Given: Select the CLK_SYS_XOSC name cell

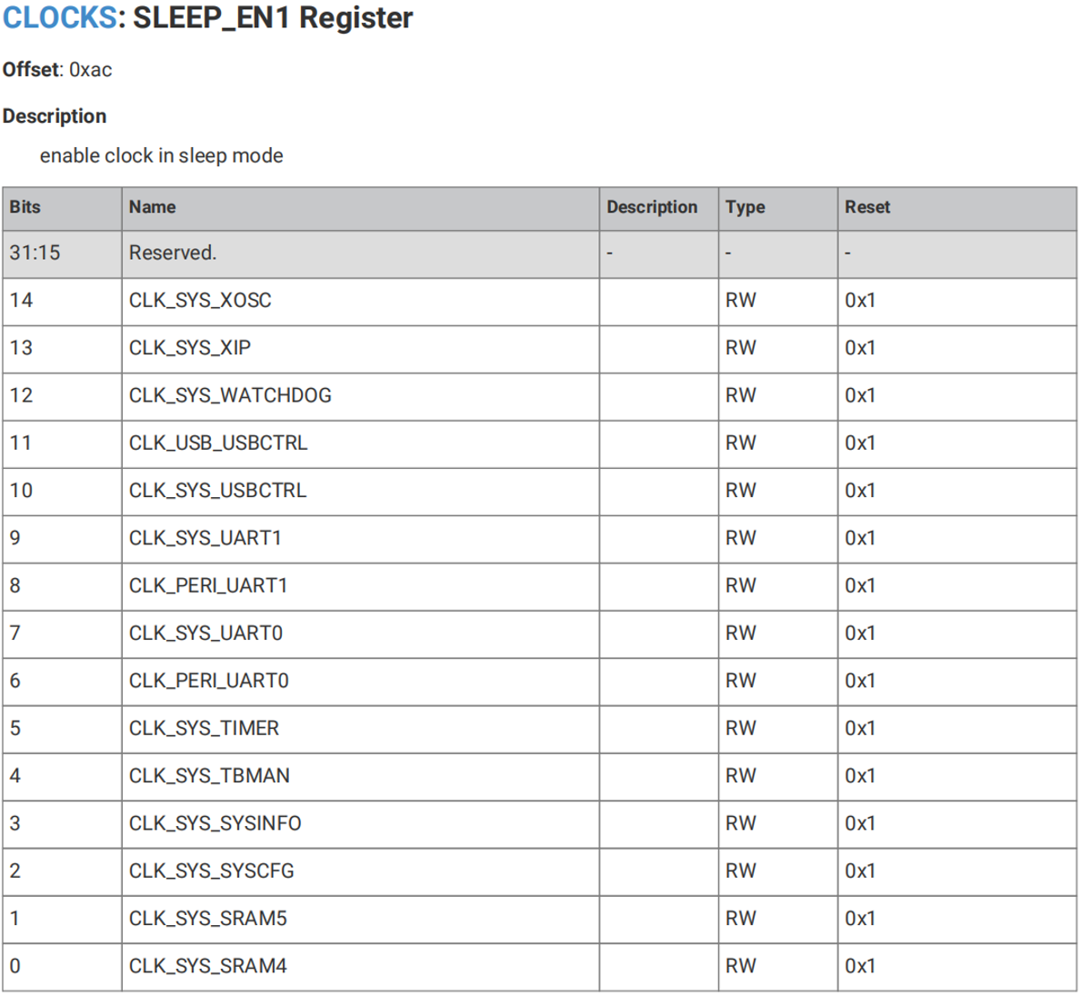Looking at the screenshot, I should click(200, 301).
